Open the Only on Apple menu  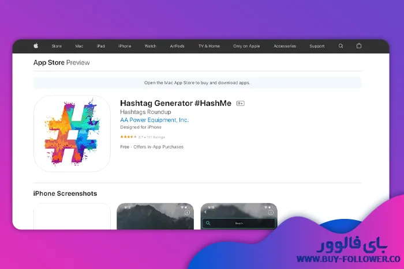click(246, 46)
